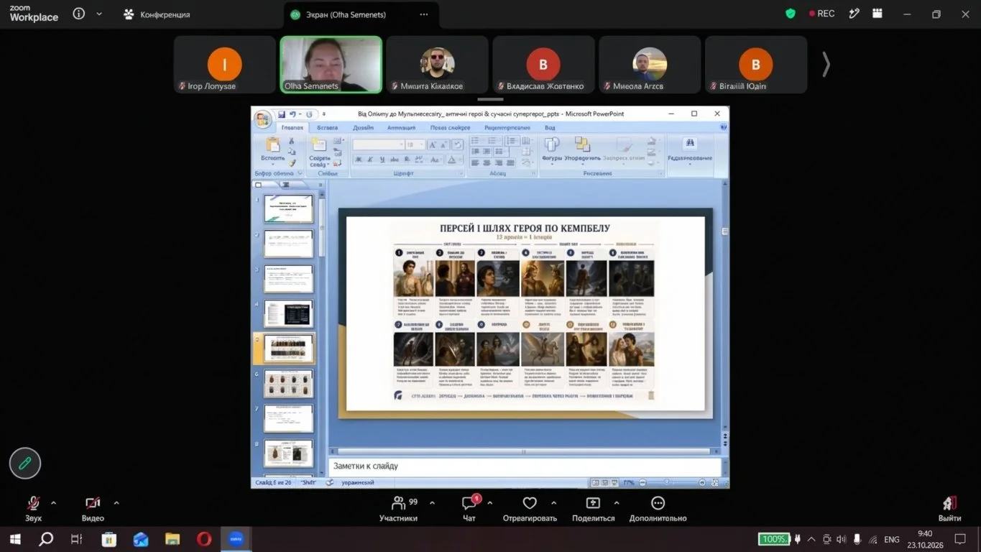Expand audio options arrow next to Звук

pyautogui.click(x=54, y=503)
